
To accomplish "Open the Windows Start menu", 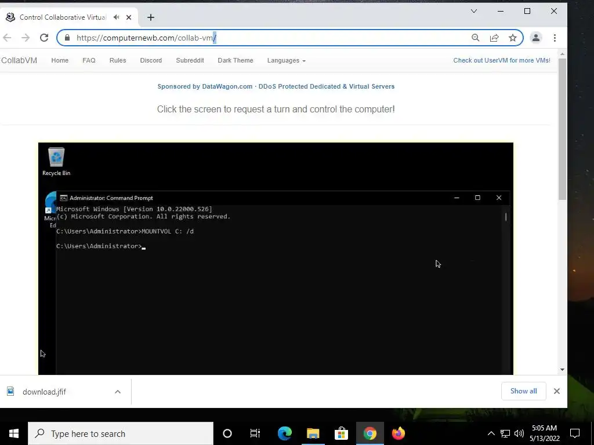I will coord(14,433).
